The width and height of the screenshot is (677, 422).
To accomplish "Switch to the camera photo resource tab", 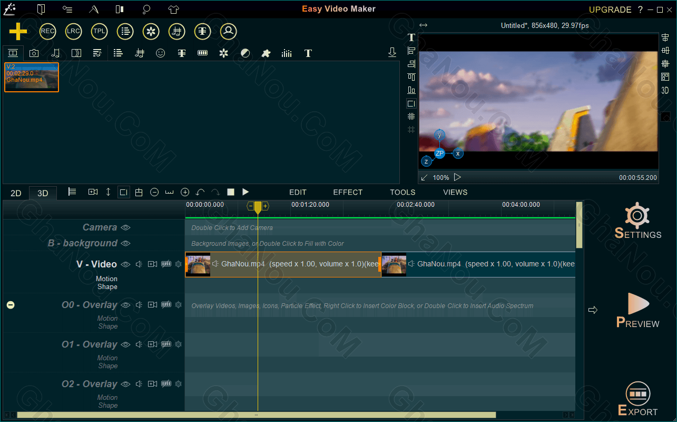I will tap(34, 53).
